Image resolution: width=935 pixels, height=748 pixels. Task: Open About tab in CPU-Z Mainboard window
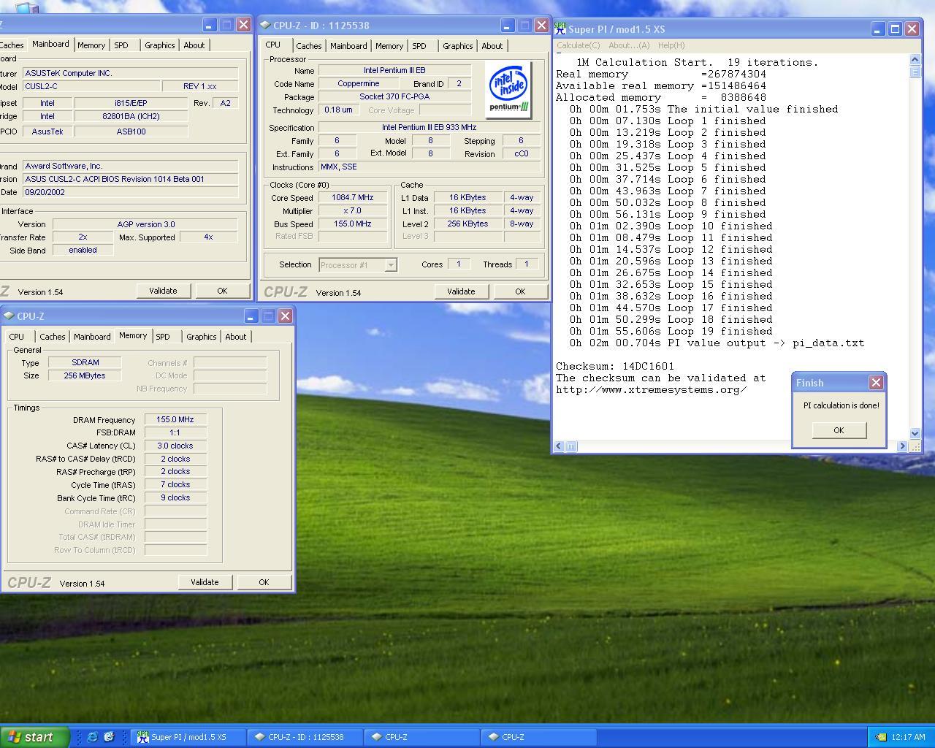click(194, 45)
